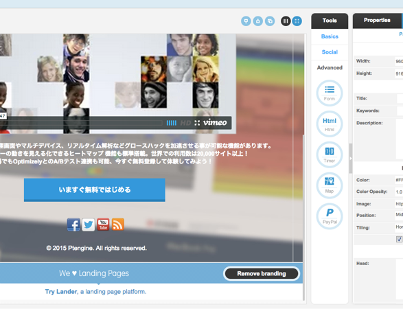Click the paragraph line mentioning 20,000サイト以上

(x=124, y=154)
